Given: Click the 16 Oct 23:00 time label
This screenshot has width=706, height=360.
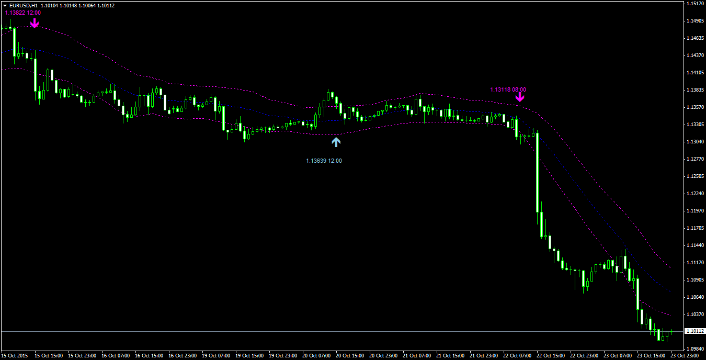Looking at the screenshot, I should 183,355.
